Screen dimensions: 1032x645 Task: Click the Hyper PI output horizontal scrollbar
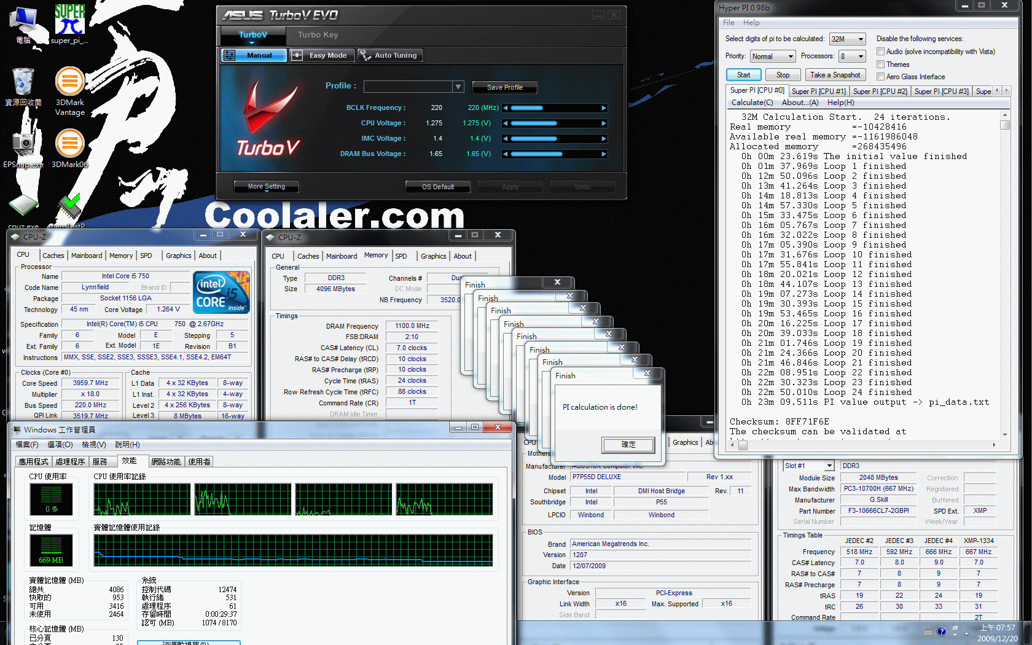click(x=862, y=445)
